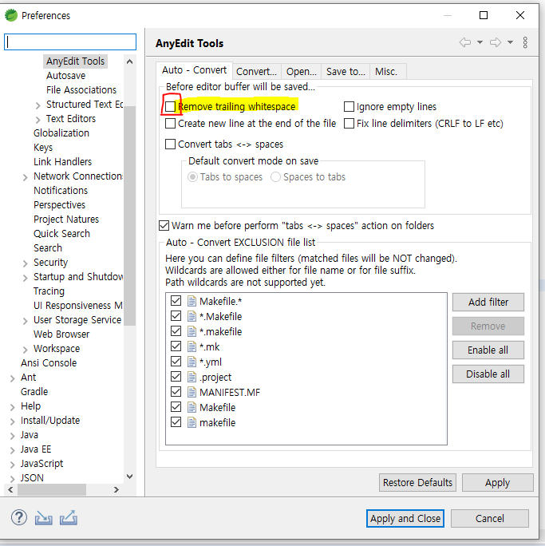Click the tree horizontal scrollbar thumb

[52, 489]
